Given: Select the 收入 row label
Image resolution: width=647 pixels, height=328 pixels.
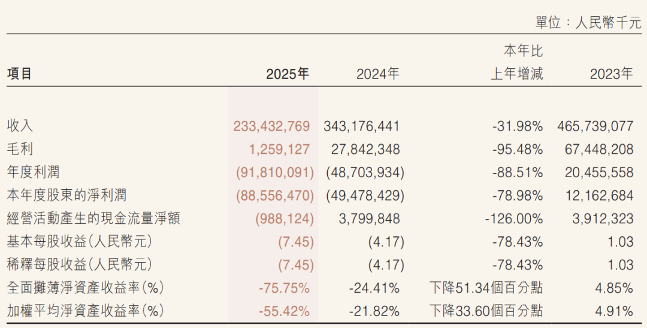Looking at the screenshot, I should click(x=20, y=126).
